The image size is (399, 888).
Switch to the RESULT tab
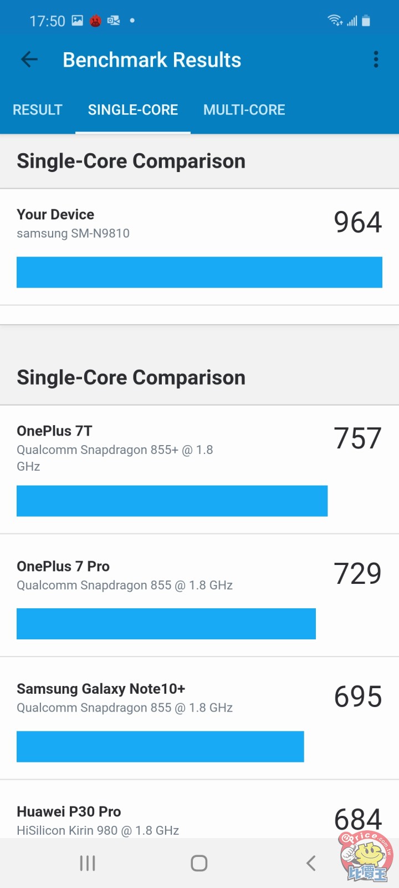[37, 110]
